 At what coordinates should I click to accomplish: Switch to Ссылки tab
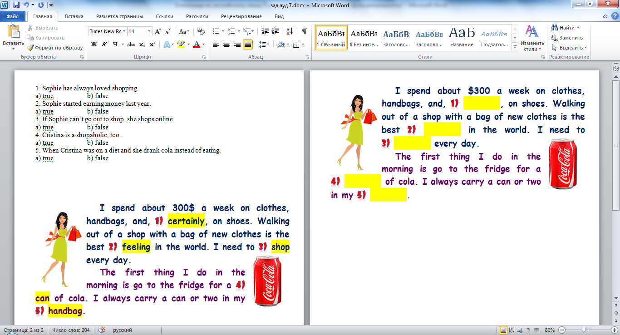pyautogui.click(x=164, y=16)
